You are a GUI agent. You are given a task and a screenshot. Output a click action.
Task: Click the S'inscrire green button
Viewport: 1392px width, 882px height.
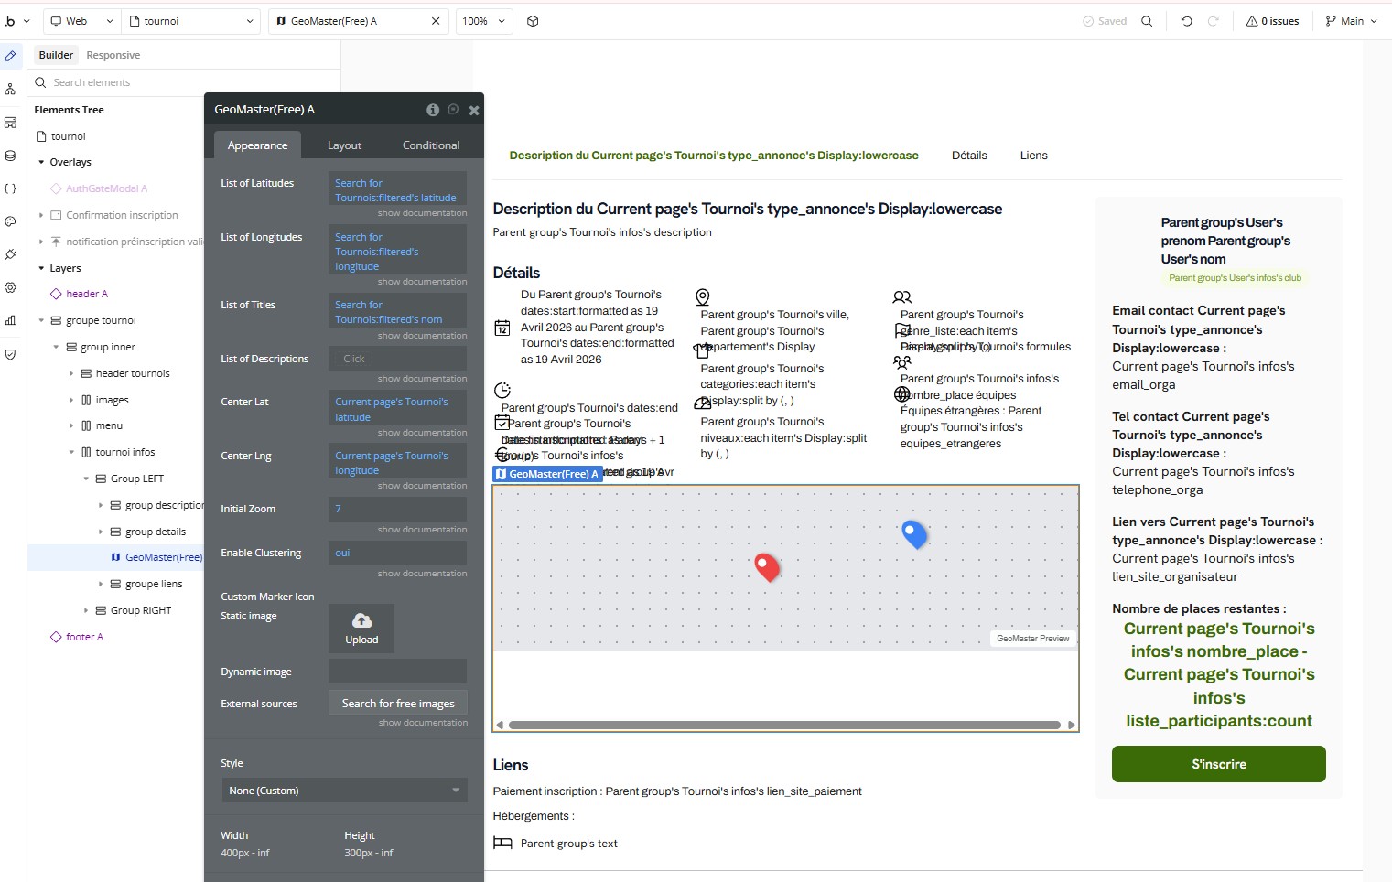(1219, 764)
